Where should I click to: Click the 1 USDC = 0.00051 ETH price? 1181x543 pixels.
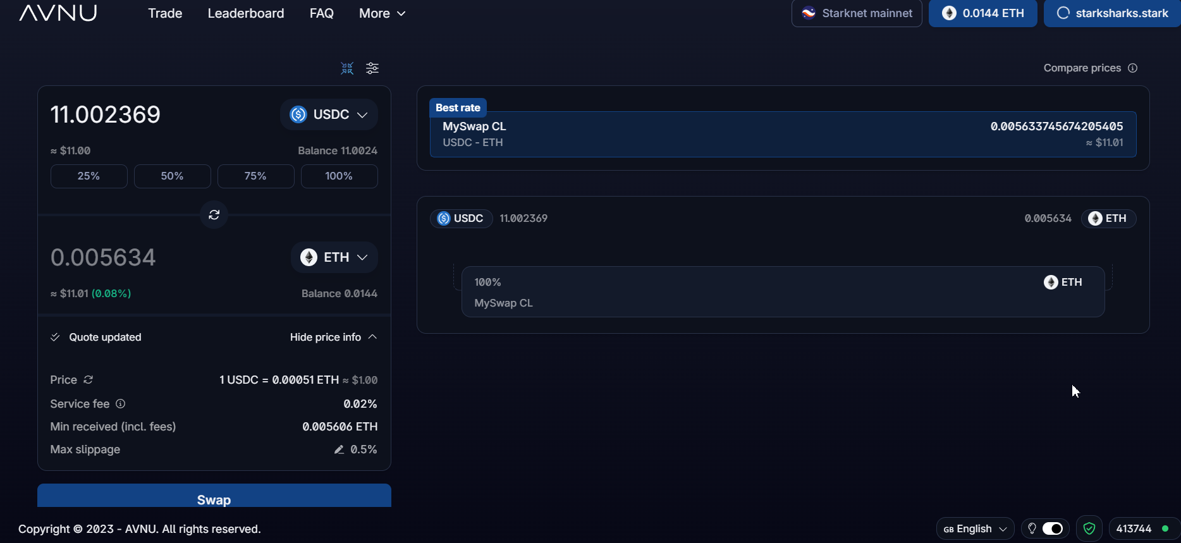[x=279, y=380]
